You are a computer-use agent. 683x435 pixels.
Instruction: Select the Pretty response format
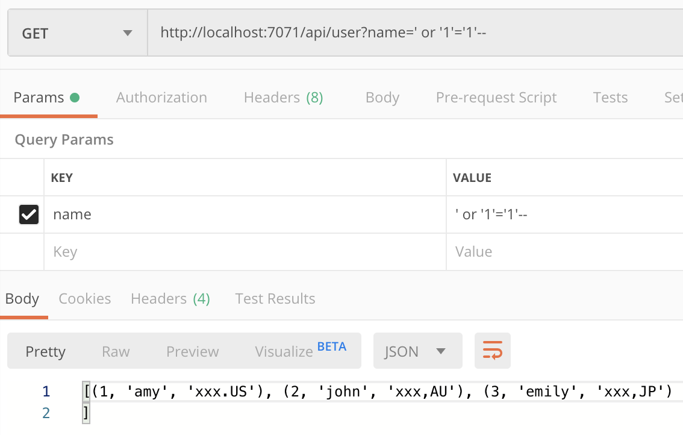45,351
